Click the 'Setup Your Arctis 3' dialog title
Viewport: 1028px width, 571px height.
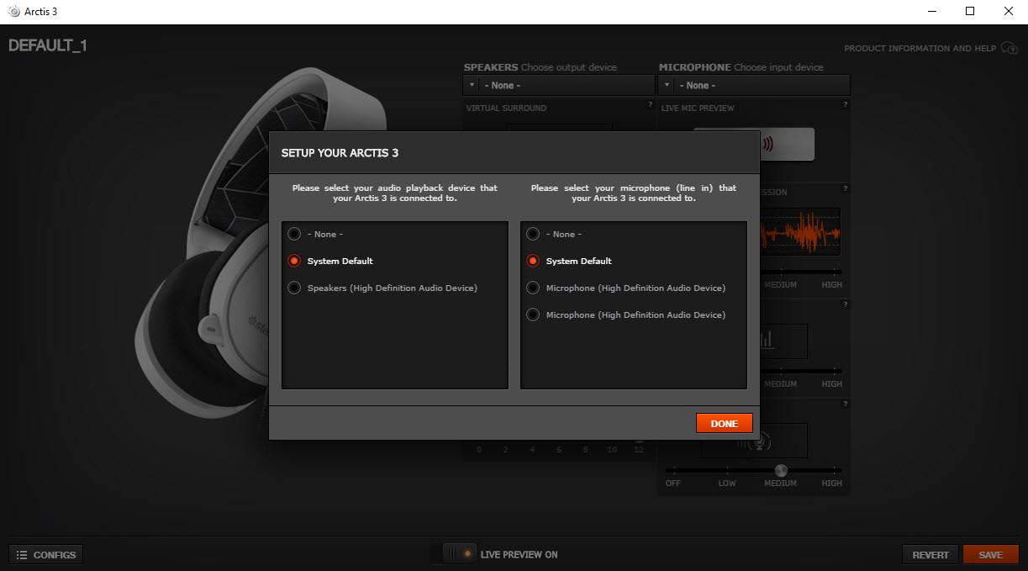coord(340,153)
